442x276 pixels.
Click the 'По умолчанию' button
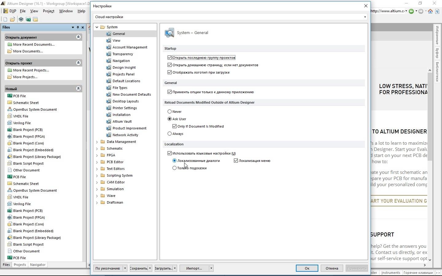coord(108,268)
